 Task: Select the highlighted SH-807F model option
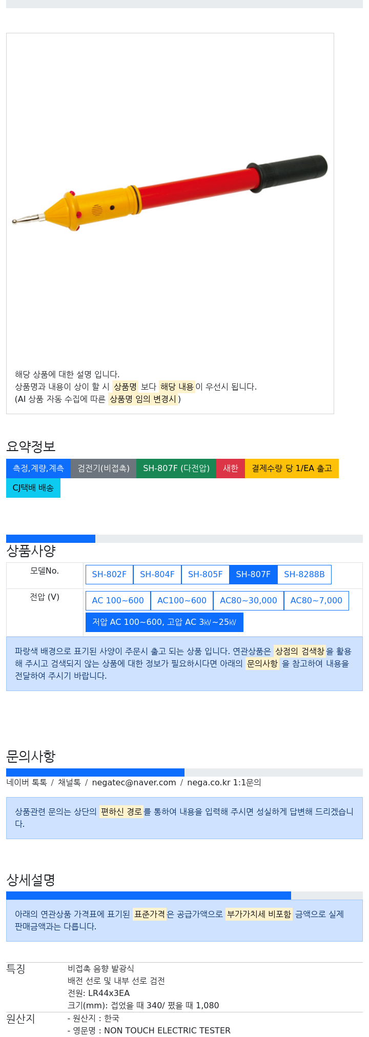[253, 575]
